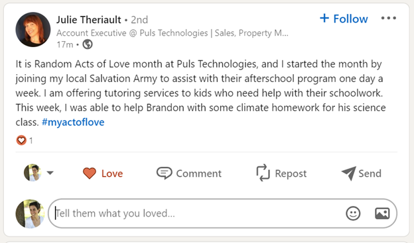
Task: Click your avatar beside the comment box
Action: [30, 213]
